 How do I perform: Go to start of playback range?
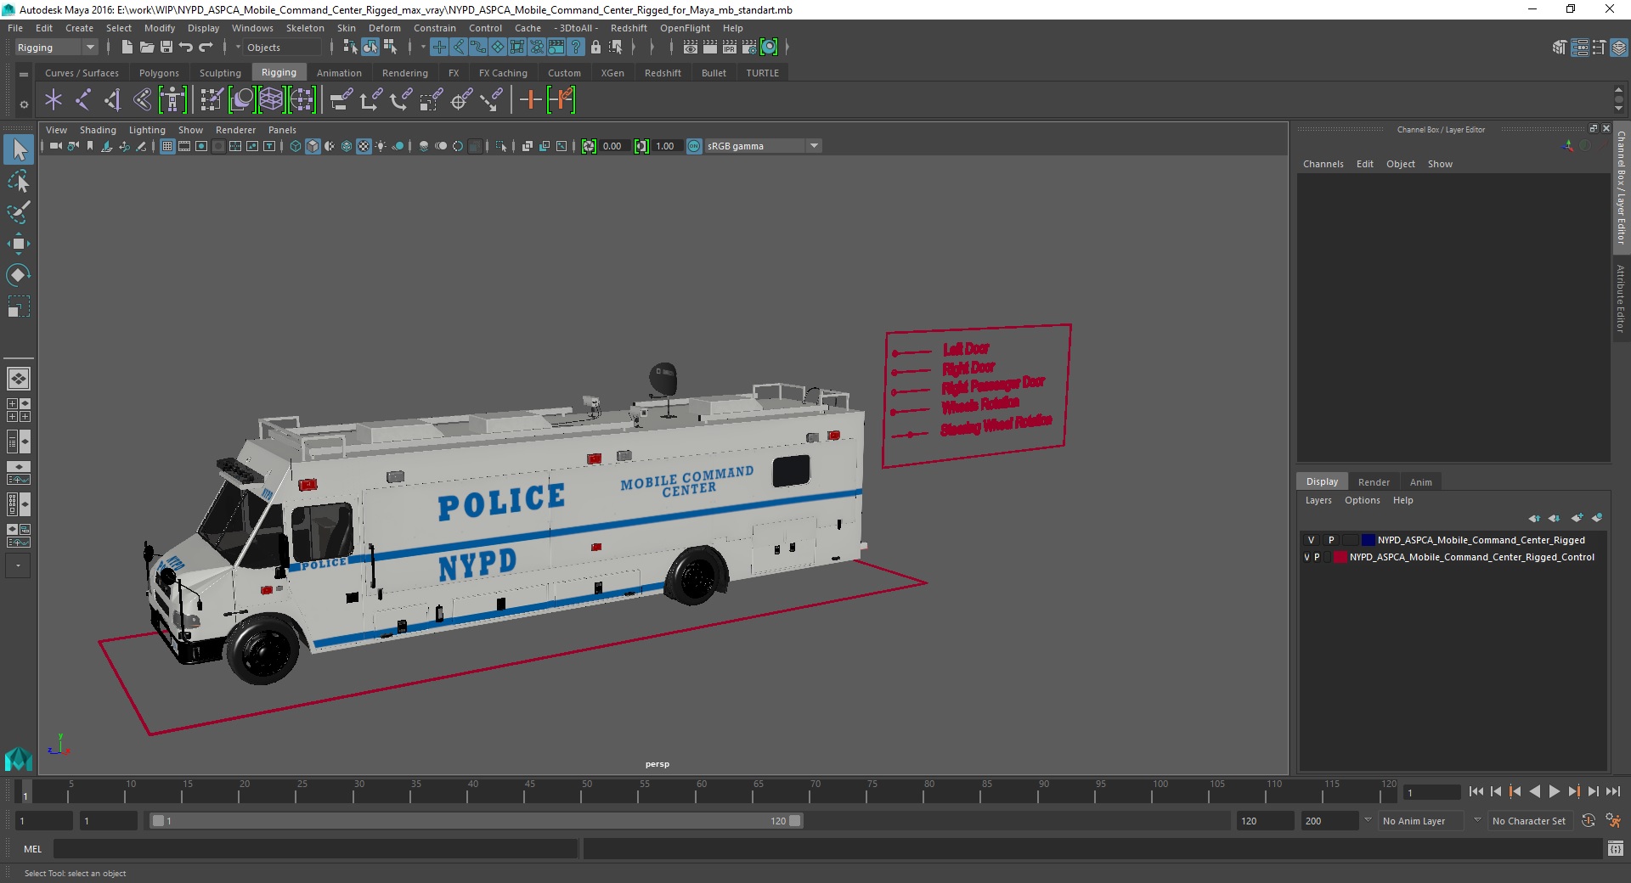[1476, 791]
